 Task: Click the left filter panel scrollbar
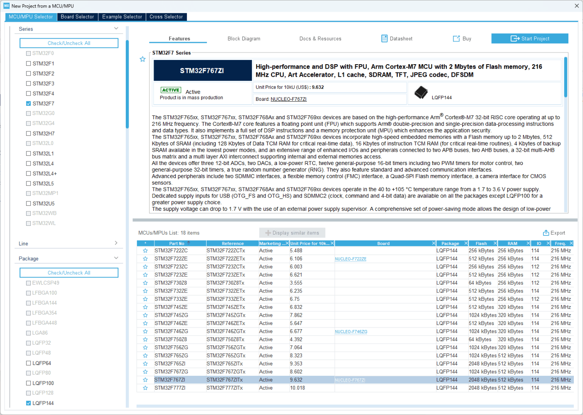pos(127,83)
